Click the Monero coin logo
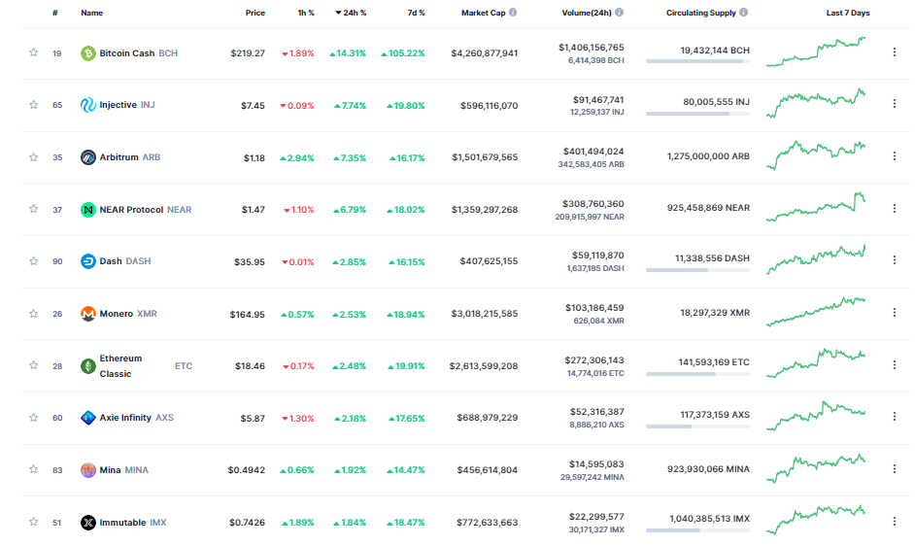 click(88, 314)
